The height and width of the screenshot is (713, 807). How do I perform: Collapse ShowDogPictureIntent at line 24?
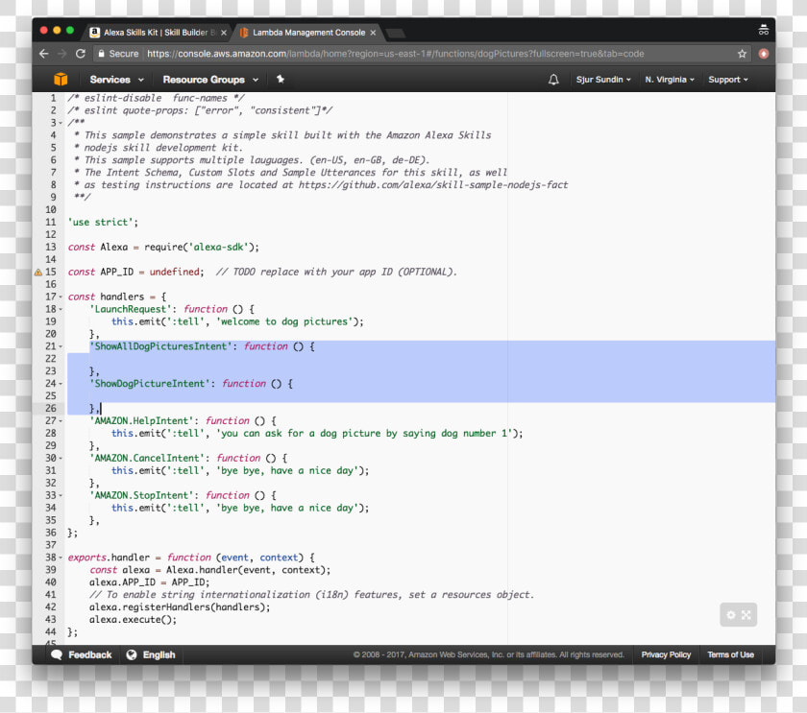pyautogui.click(x=61, y=384)
